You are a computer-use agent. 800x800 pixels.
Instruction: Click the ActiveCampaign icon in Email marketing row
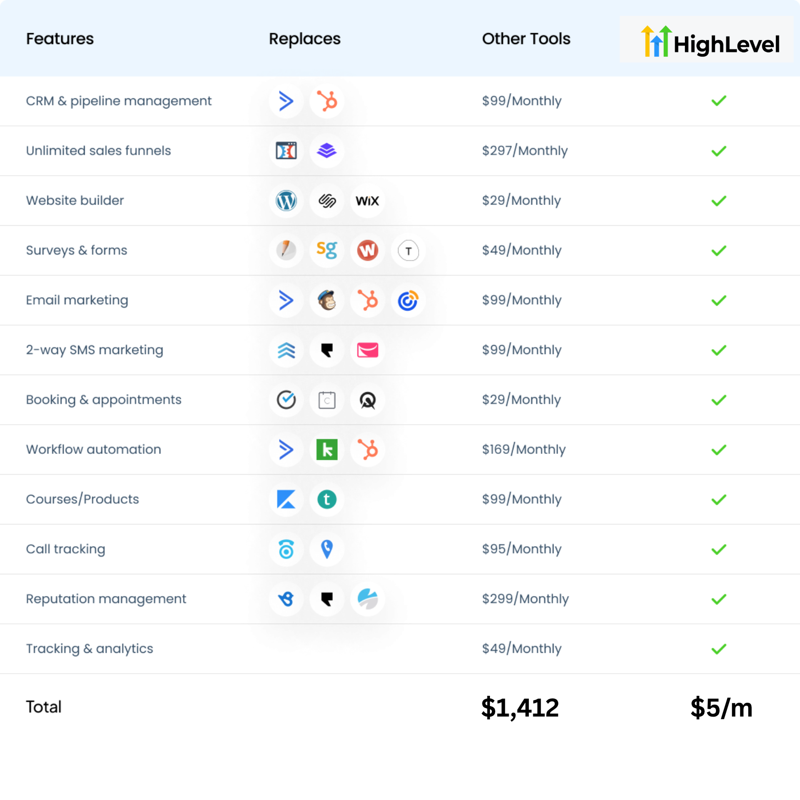286,300
